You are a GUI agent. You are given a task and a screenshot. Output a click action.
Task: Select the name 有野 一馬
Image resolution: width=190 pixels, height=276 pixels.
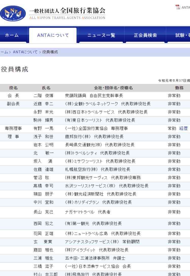43,128
